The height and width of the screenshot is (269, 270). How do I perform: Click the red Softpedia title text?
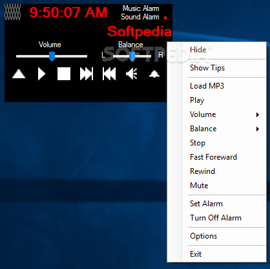point(140,32)
